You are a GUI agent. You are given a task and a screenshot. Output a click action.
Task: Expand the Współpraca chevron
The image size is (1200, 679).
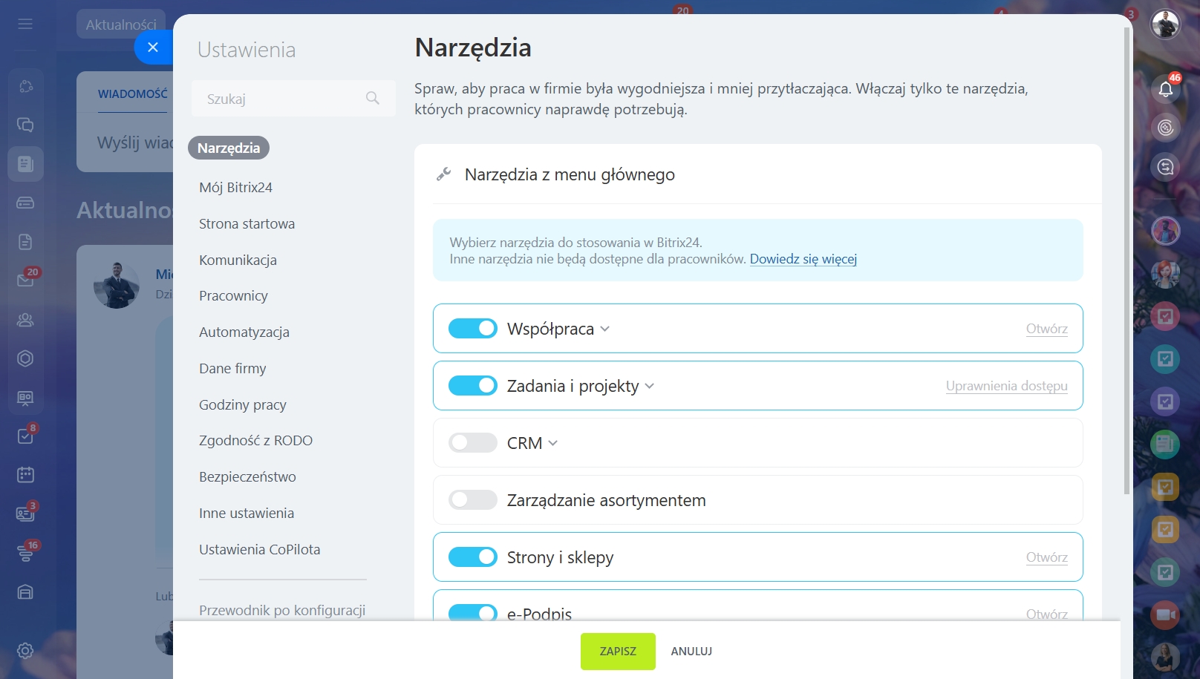(605, 329)
